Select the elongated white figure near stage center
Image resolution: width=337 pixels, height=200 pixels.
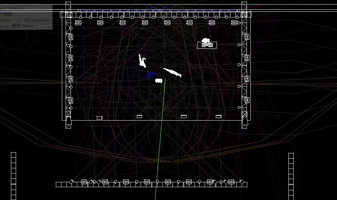click(x=173, y=72)
